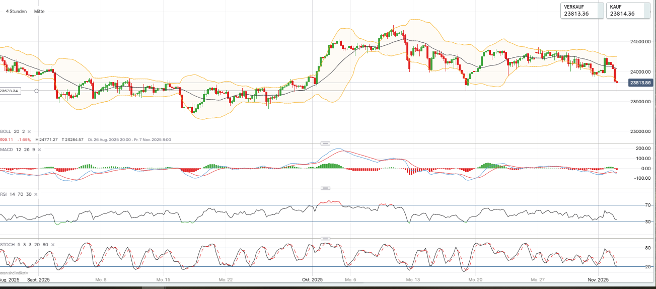
Task: Click the resize handle above STOCH panel
Action: pyautogui.click(x=325, y=238)
